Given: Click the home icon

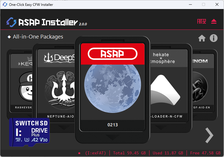Looking at the screenshot, I should coord(202,38).
